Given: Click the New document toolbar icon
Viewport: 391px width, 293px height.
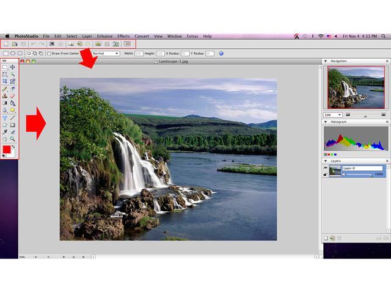Looking at the screenshot, I should (6, 44).
